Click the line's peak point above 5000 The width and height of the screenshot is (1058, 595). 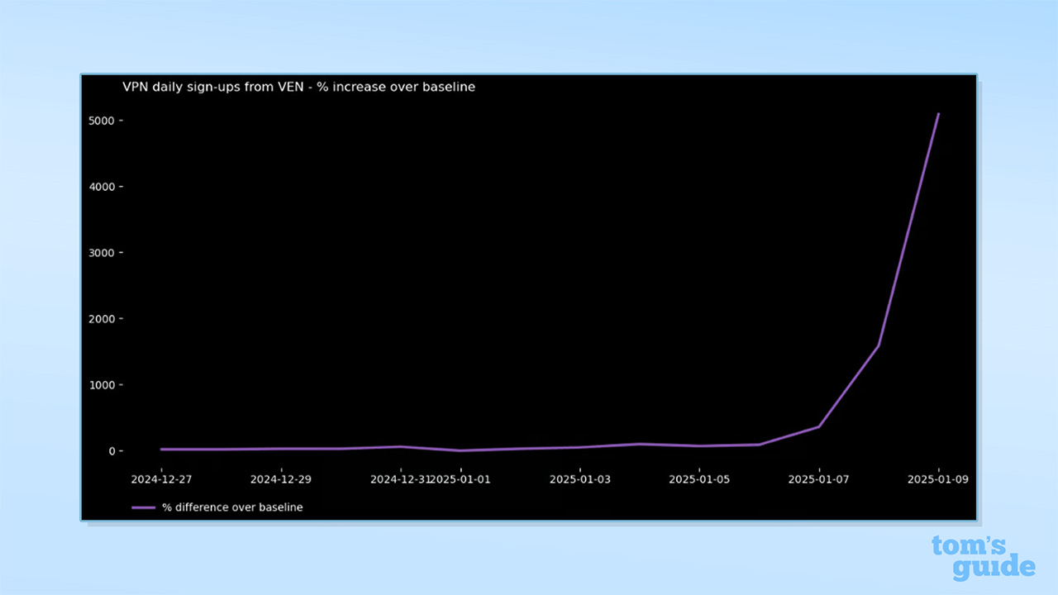(x=938, y=114)
